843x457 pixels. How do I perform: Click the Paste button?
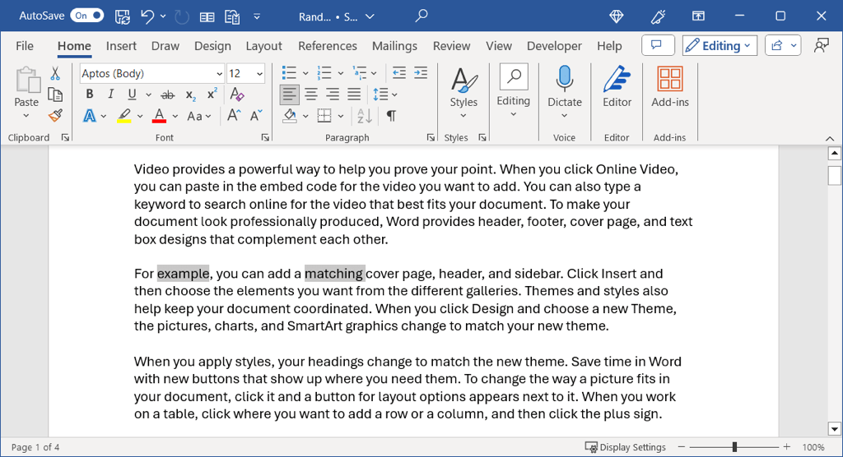coord(26,88)
